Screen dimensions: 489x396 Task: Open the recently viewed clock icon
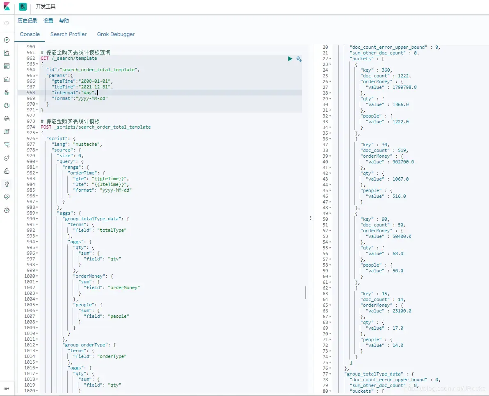(7, 23)
